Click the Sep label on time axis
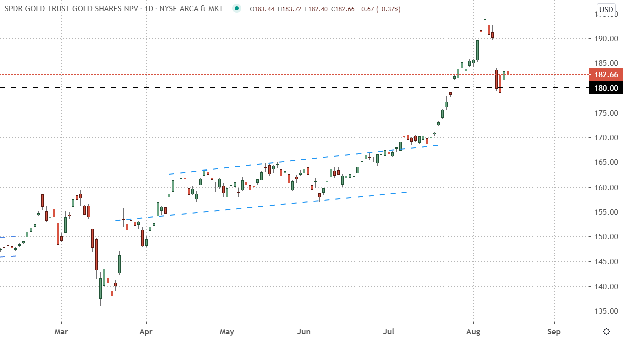624x340 pixels. [x=554, y=332]
